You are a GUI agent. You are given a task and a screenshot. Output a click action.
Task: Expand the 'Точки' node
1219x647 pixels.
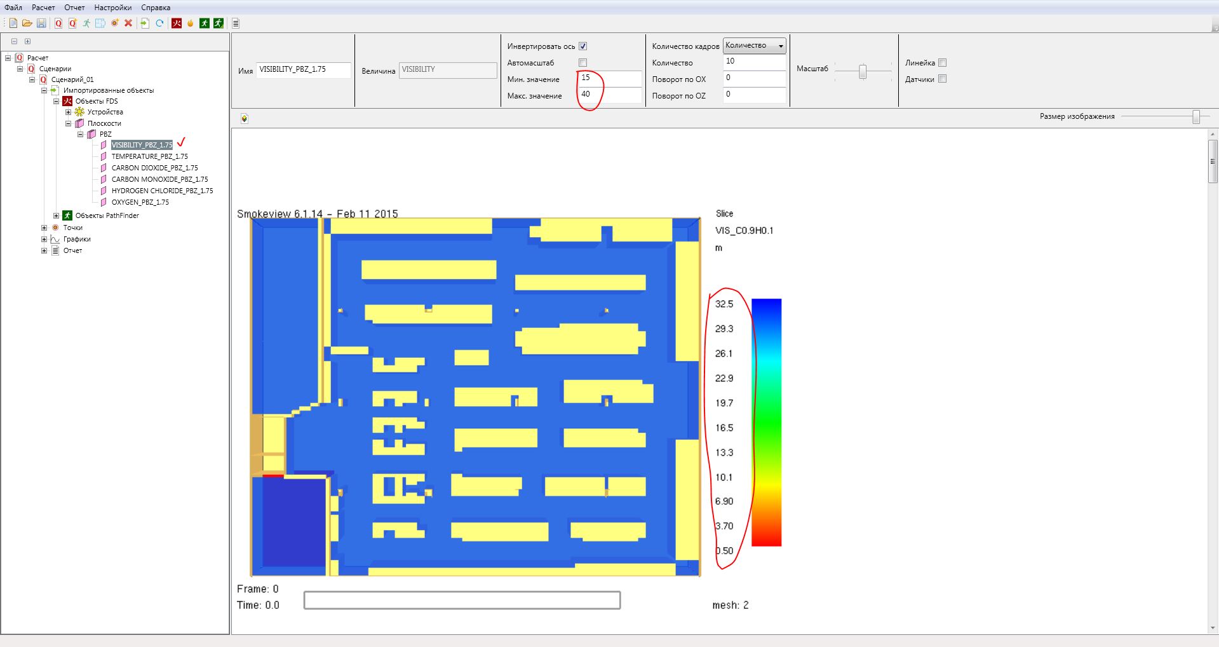(x=44, y=228)
